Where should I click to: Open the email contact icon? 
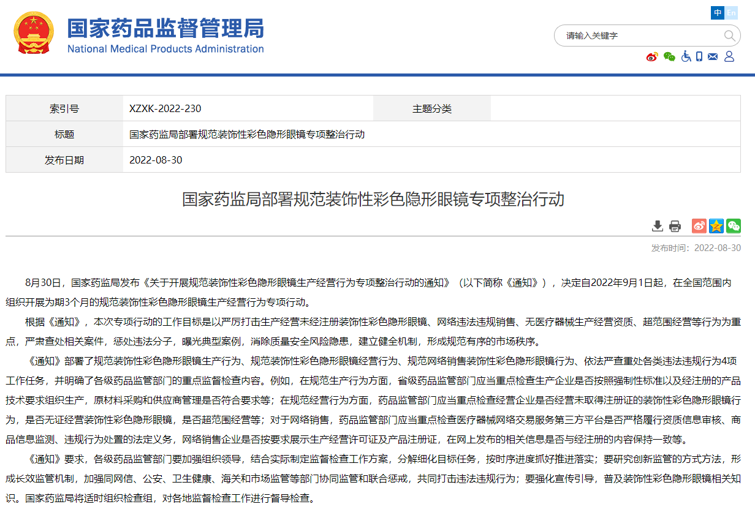(x=712, y=56)
